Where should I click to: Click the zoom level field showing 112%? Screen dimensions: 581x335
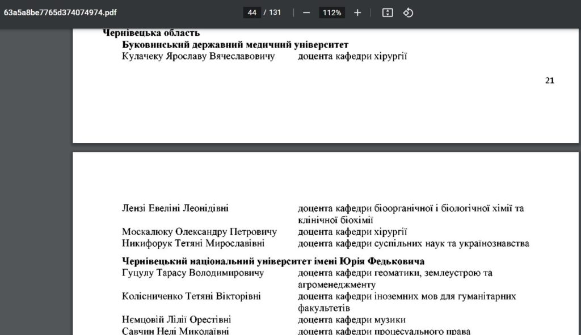click(x=331, y=12)
